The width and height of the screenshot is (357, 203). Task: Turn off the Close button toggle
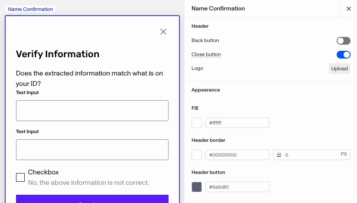point(343,55)
